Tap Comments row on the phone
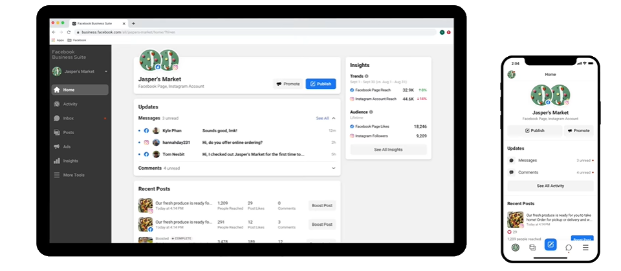 (550, 172)
